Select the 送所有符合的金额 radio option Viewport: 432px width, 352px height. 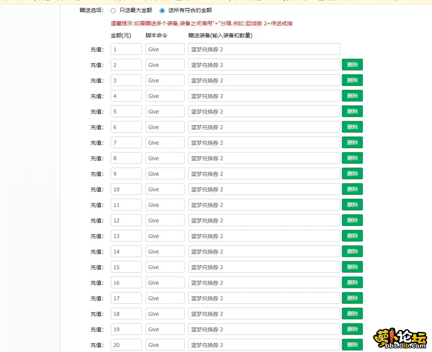162,11
